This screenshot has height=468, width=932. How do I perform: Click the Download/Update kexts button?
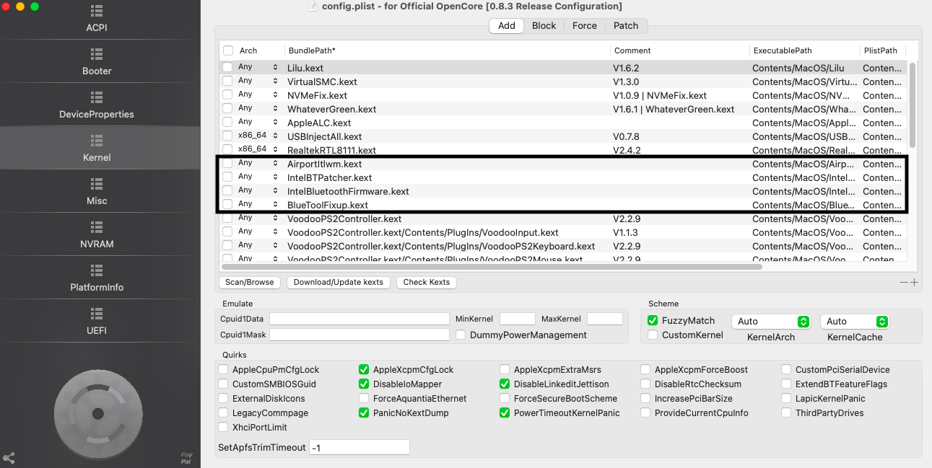point(338,282)
